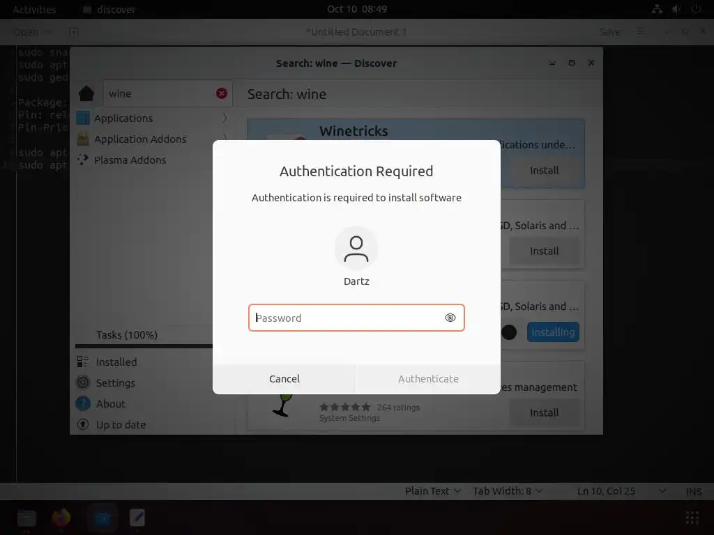Open the clock Oct 10 08:49
Image resolution: width=714 pixels, height=535 pixels.
357,9
